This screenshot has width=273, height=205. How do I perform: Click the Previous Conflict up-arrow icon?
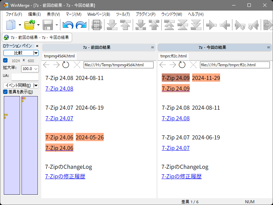coord(154,25)
